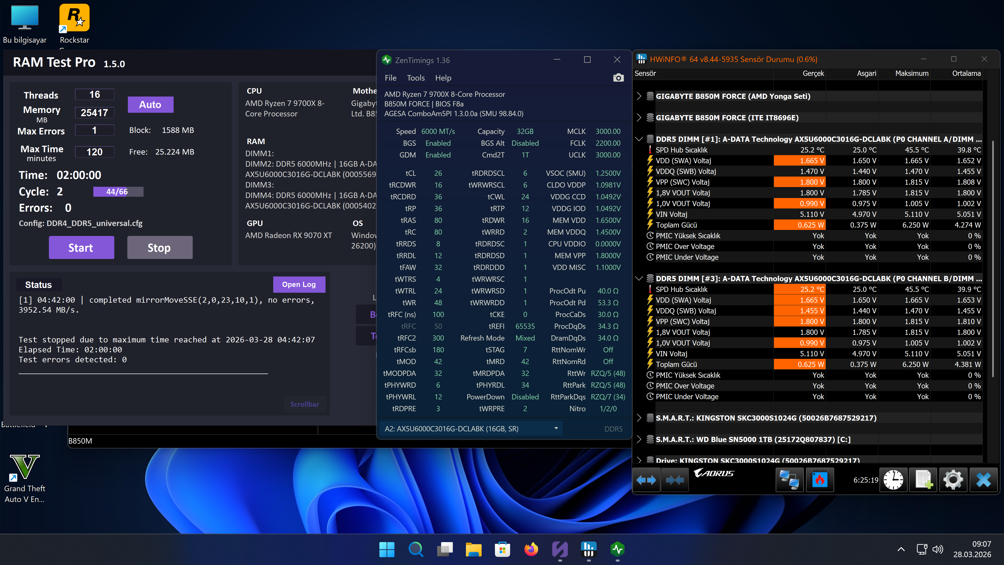Click the Max Errors input field
The width and height of the screenshot is (1004, 565).
94,130
